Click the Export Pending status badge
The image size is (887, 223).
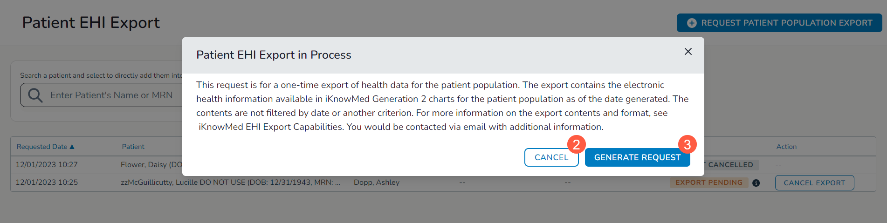click(709, 182)
